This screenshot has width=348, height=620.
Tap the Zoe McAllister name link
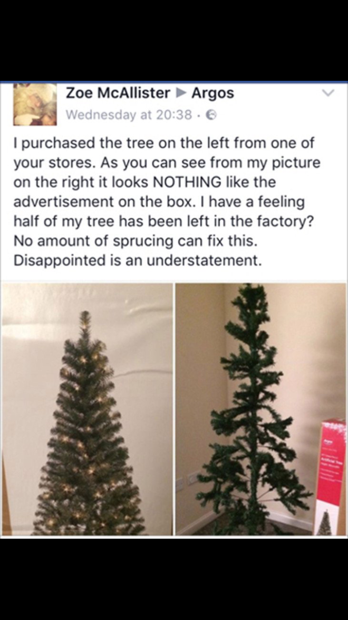click(117, 93)
